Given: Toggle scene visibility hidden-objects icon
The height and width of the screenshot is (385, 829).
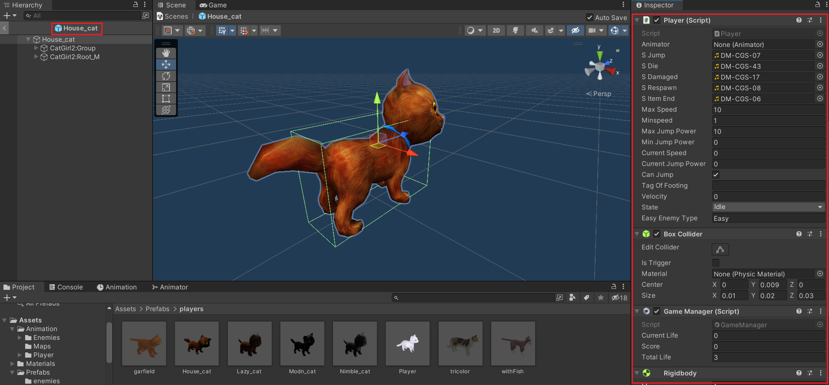Looking at the screenshot, I should point(575,30).
